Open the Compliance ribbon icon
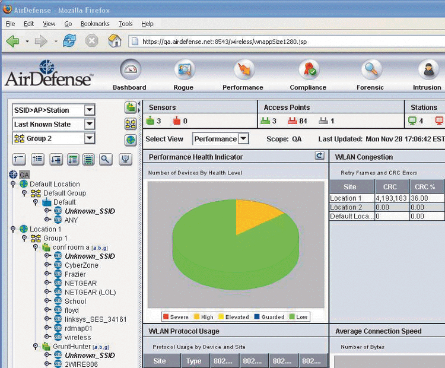Screen dimensions: 445x368 coord(309,69)
